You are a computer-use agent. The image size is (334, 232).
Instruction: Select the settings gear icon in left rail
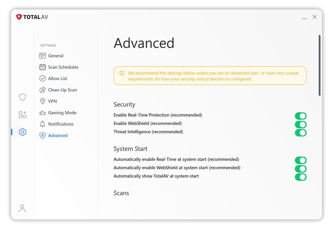point(23,132)
